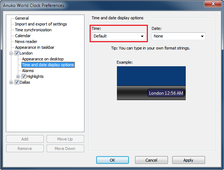The image size is (224, 170).
Task: Go to News reader settings
Action: (26, 41)
